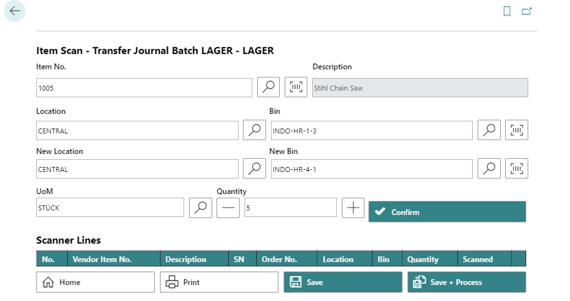The image size is (570, 301).
Task: Click Vendor Item No. column header
Action: [x=114, y=259]
